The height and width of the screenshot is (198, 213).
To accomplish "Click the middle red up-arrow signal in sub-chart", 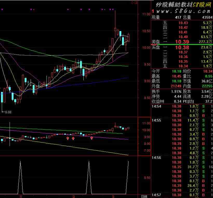I will point(73,138).
